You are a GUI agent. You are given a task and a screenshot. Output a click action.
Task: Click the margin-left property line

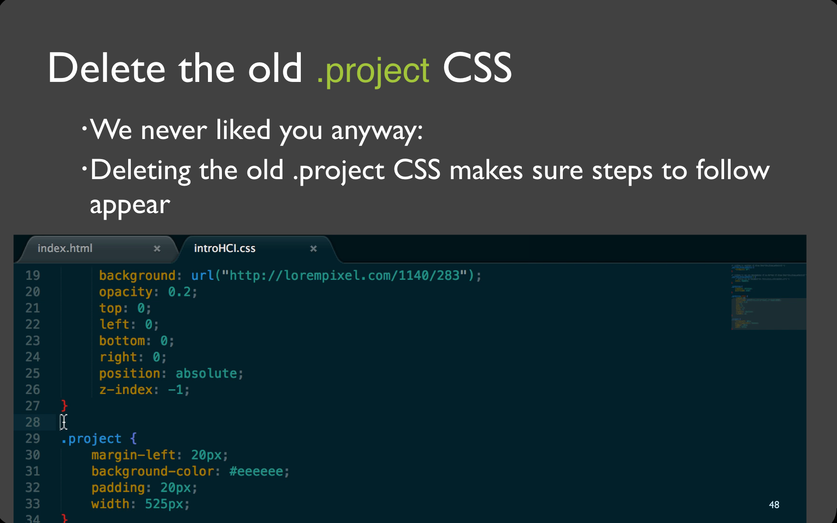[x=160, y=455]
